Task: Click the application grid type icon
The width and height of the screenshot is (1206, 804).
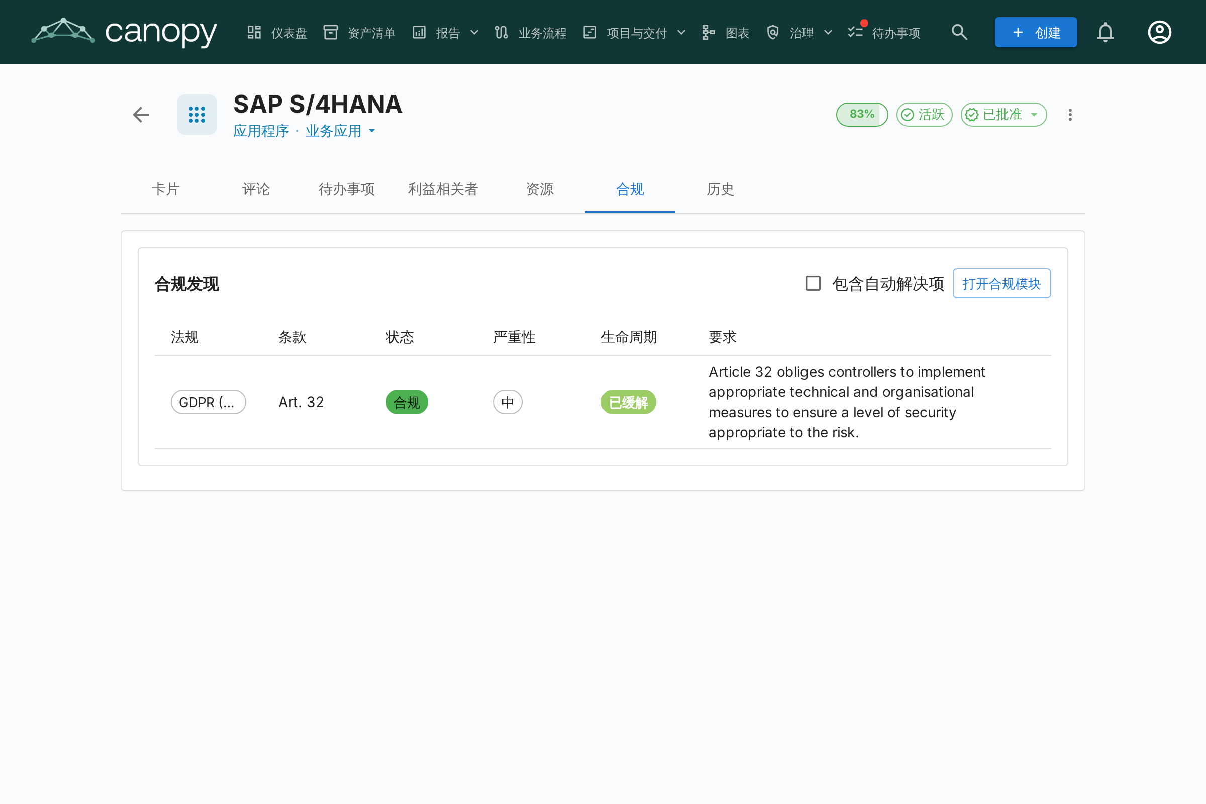Action: click(197, 115)
